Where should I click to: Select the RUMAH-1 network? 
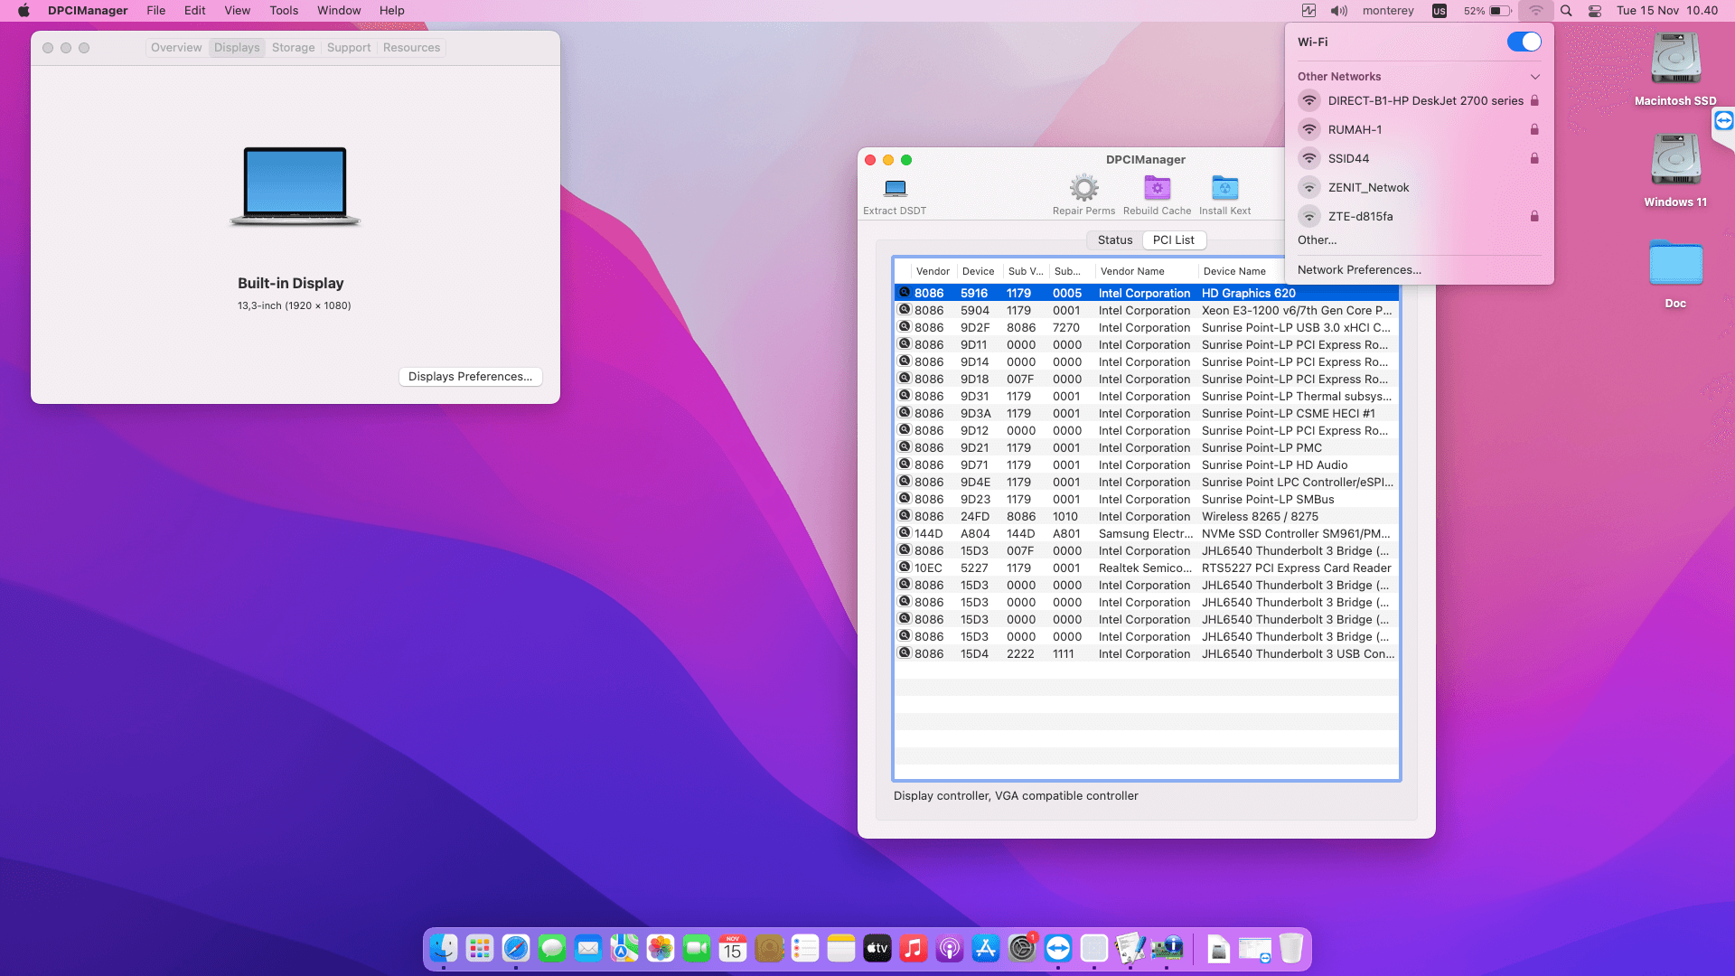pyautogui.click(x=1354, y=129)
